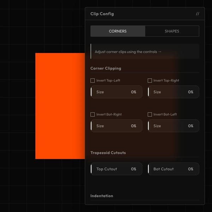
Task: Click the Corner Clipping section heading
Action: [106, 69]
